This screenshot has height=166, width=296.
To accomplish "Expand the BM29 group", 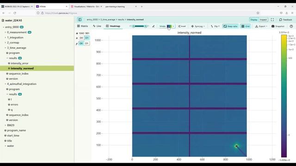I will tap(5, 125).
